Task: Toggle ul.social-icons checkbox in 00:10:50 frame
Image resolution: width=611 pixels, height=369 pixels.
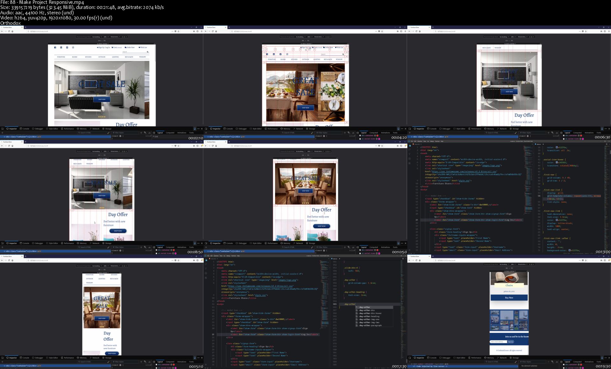Action: 360,253
